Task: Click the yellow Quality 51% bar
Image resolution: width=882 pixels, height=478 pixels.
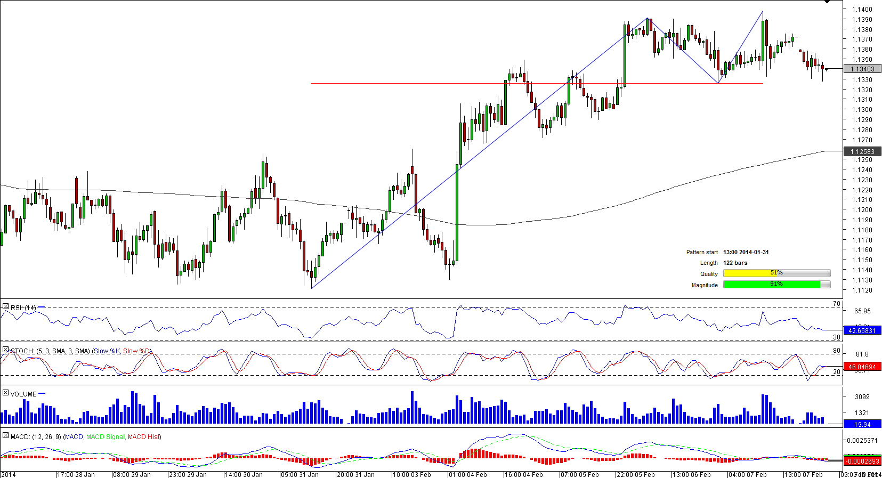Action: tap(776, 273)
